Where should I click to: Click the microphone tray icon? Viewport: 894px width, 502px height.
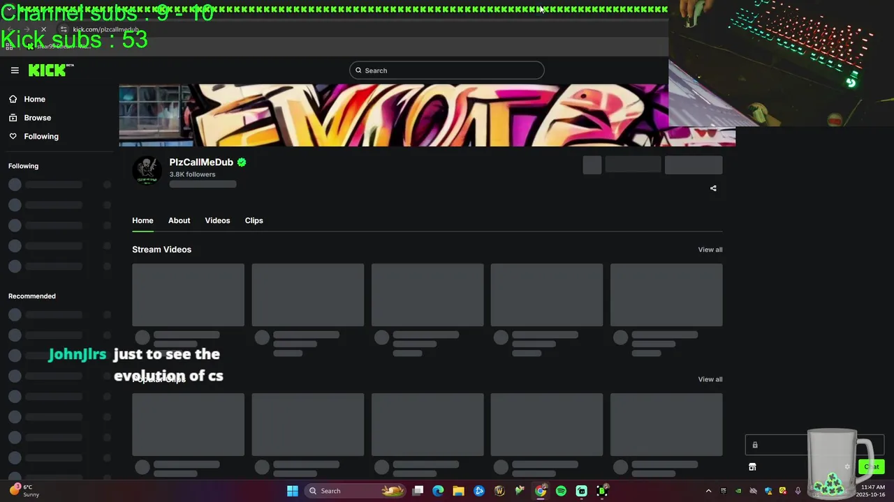(798, 491)
